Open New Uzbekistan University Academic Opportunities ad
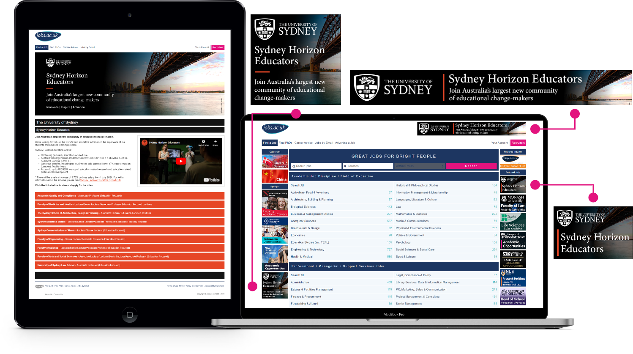Viewport: 633px width, 354px height. [x=275, y=258]
